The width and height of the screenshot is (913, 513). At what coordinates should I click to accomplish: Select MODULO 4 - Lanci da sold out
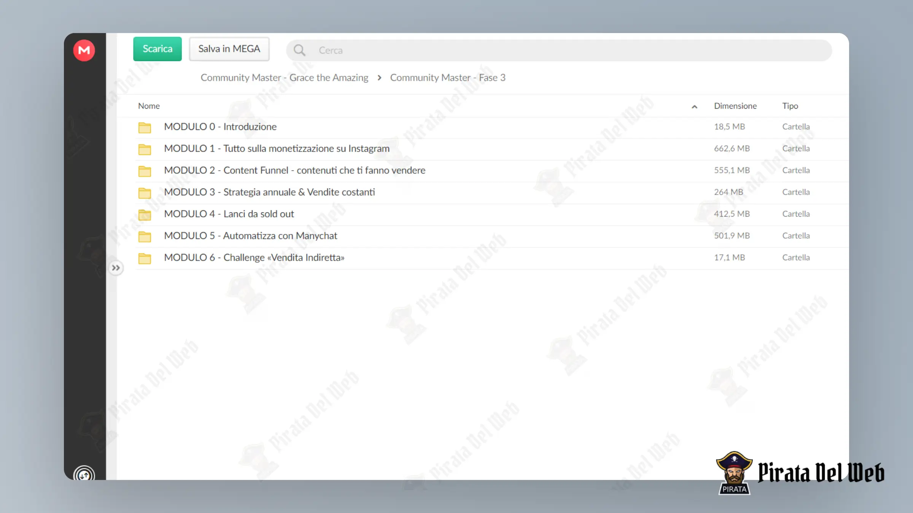229,214
